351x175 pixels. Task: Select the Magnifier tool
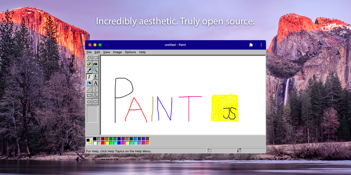95,70
